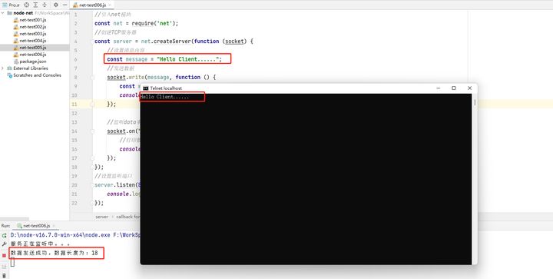553x279 pixels.
Task: Close the net-test006.js editor tab
Action: 110,5
